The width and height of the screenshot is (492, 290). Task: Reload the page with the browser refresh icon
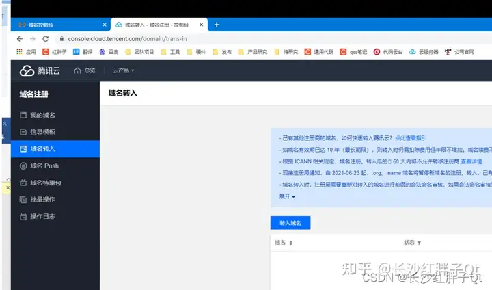click(46, 39)
